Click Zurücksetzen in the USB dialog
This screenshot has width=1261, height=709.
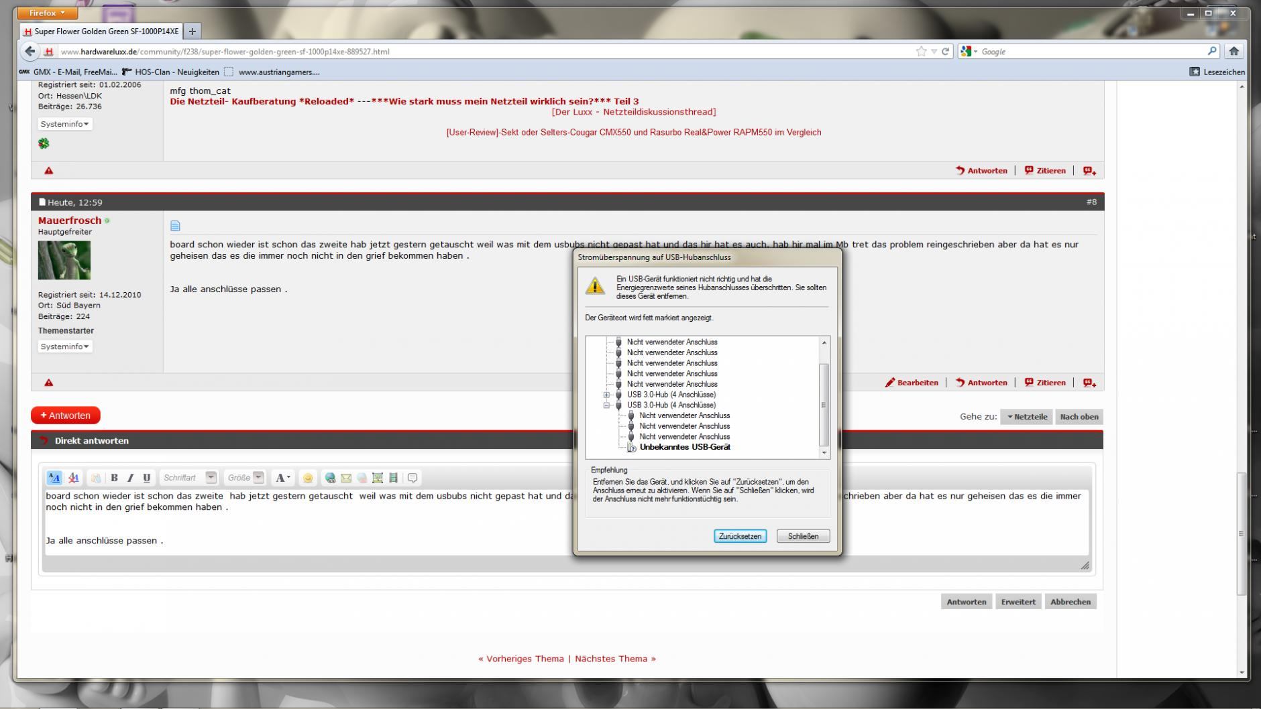pyautogui.click(x=740, y=536)
